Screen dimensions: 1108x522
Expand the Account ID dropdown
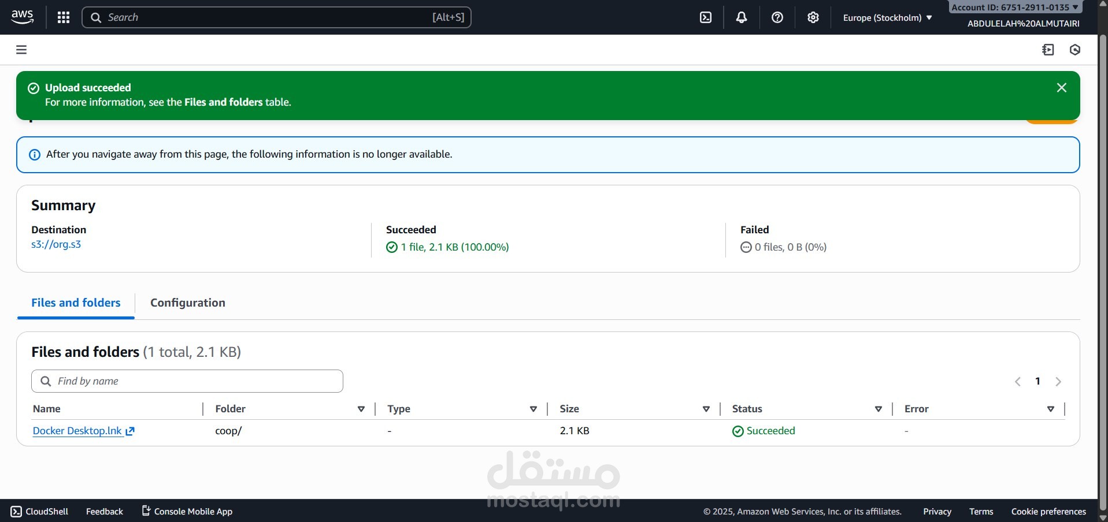tap(1015, 7)
